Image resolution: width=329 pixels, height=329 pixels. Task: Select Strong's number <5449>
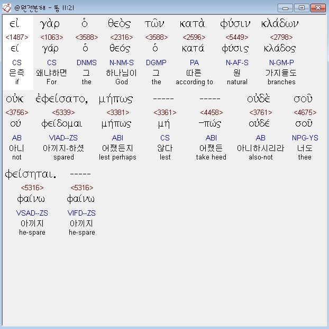[x=237, y=37]
